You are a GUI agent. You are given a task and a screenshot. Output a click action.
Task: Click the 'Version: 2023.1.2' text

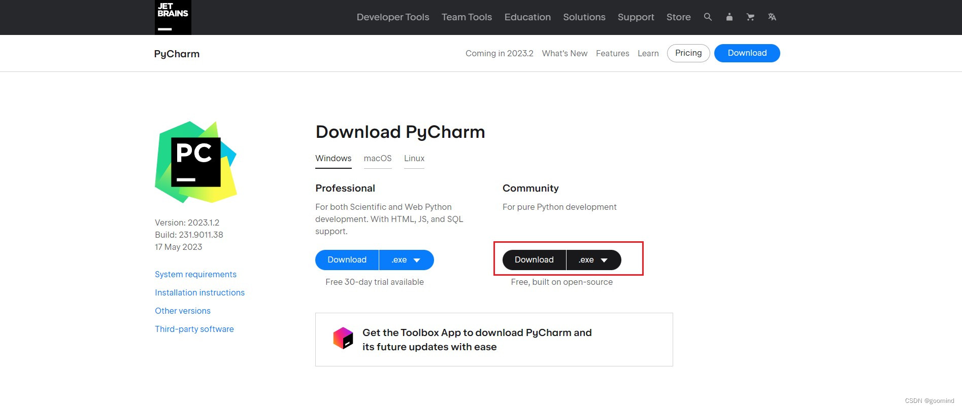coord(187,222)
